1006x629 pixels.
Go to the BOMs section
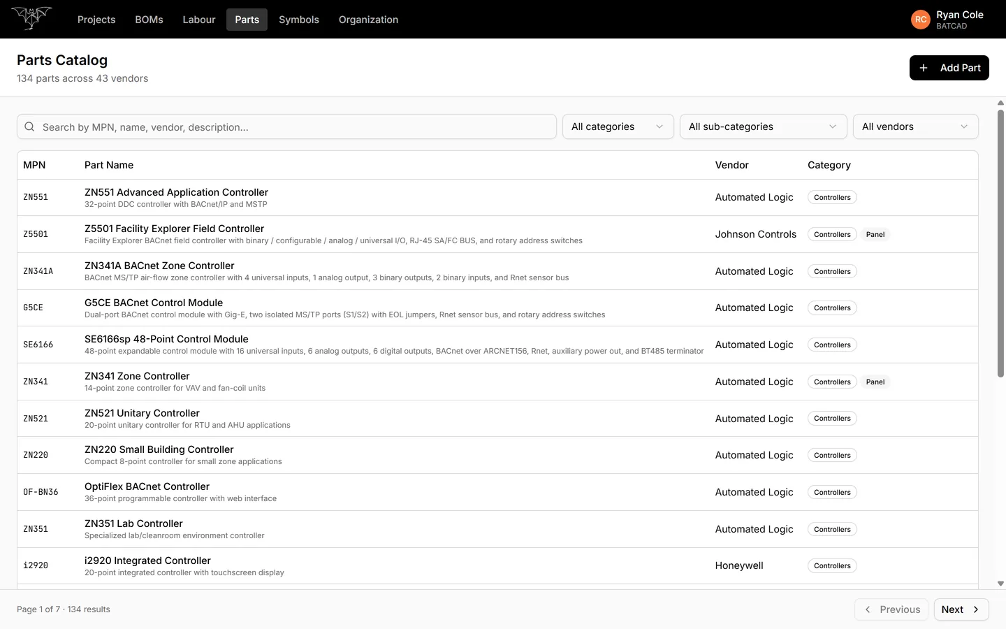[x=149, y=20]
